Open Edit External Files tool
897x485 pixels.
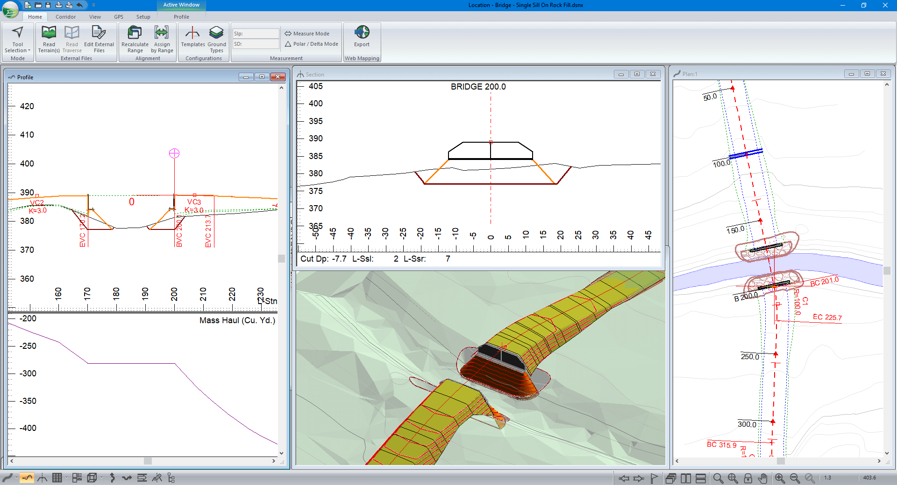(99, 39)
